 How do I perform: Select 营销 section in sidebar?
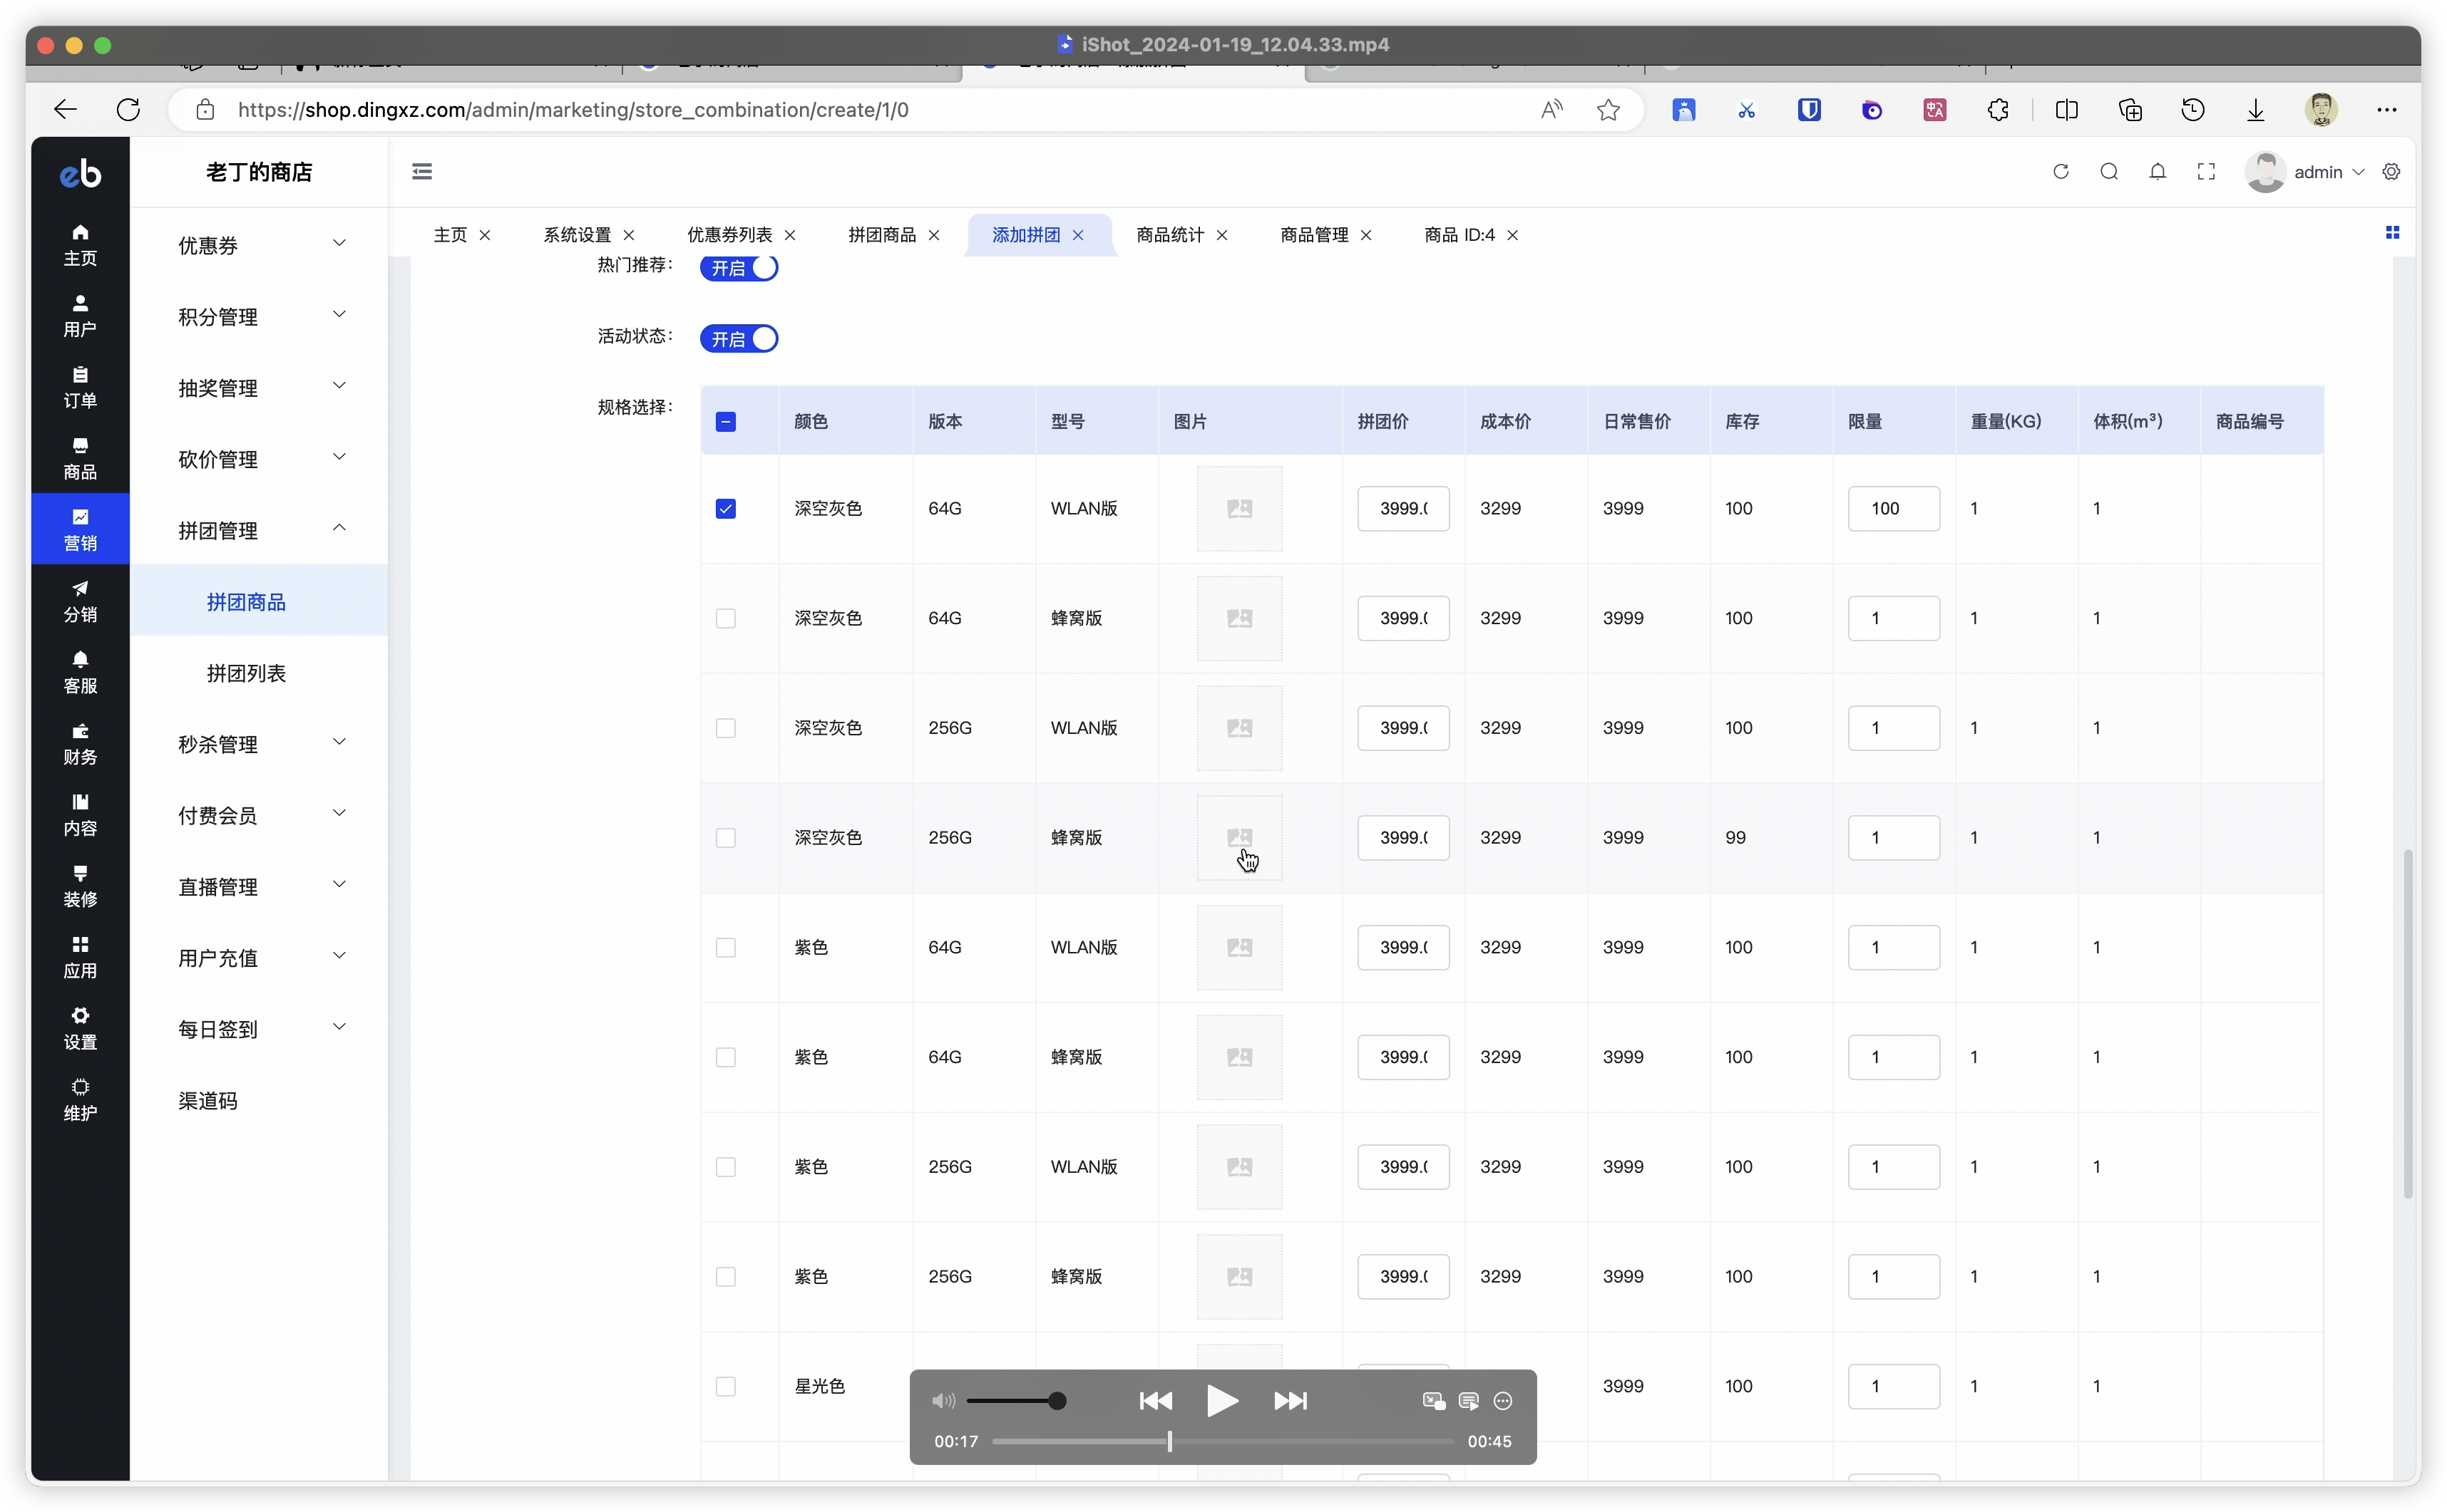[80, 529]
